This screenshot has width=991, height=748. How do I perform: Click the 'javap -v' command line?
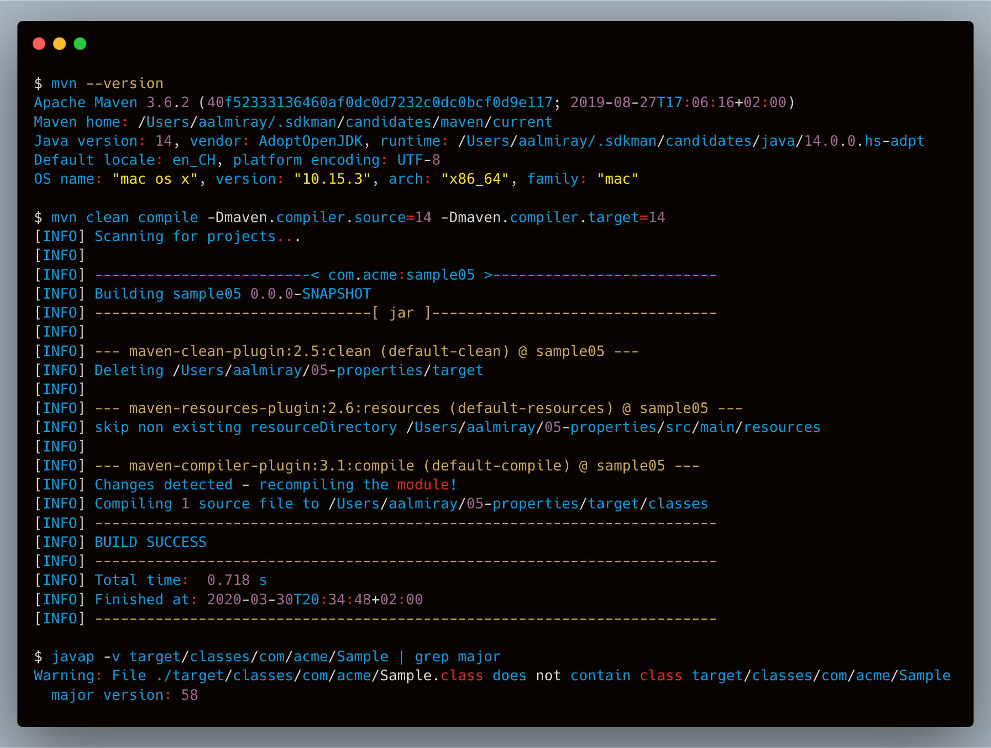pyautogui.click(x=267, y=657)
